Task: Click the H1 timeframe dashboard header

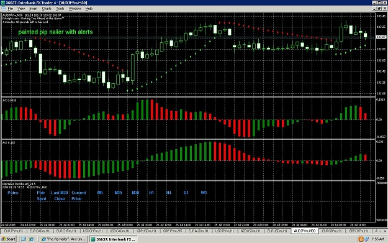Action: click(x=151, y=193)
